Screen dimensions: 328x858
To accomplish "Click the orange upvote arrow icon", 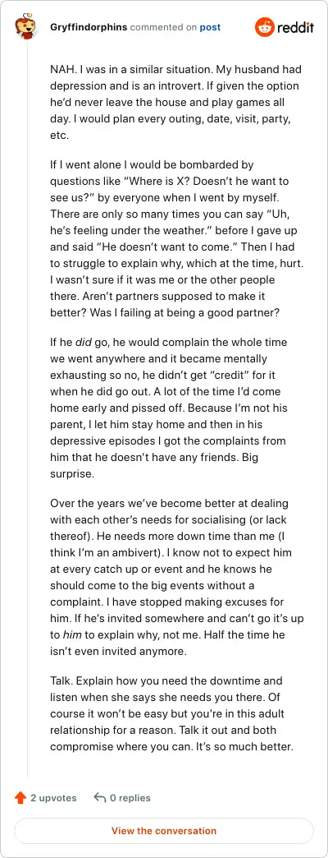I will click(20, 798).
